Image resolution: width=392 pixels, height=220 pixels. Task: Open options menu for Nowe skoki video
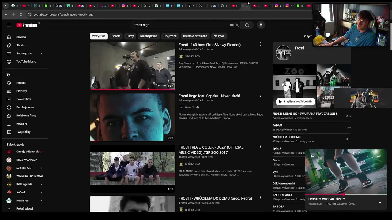(260, 95)
